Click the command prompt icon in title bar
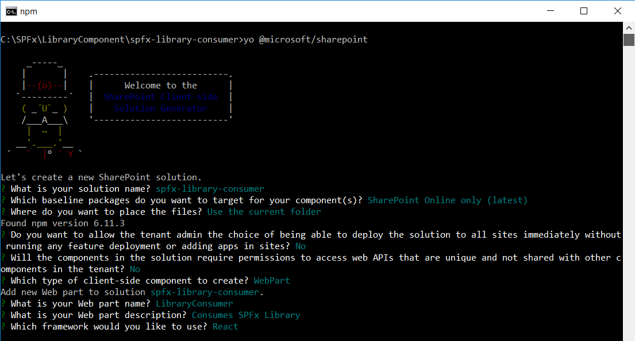 11,11
